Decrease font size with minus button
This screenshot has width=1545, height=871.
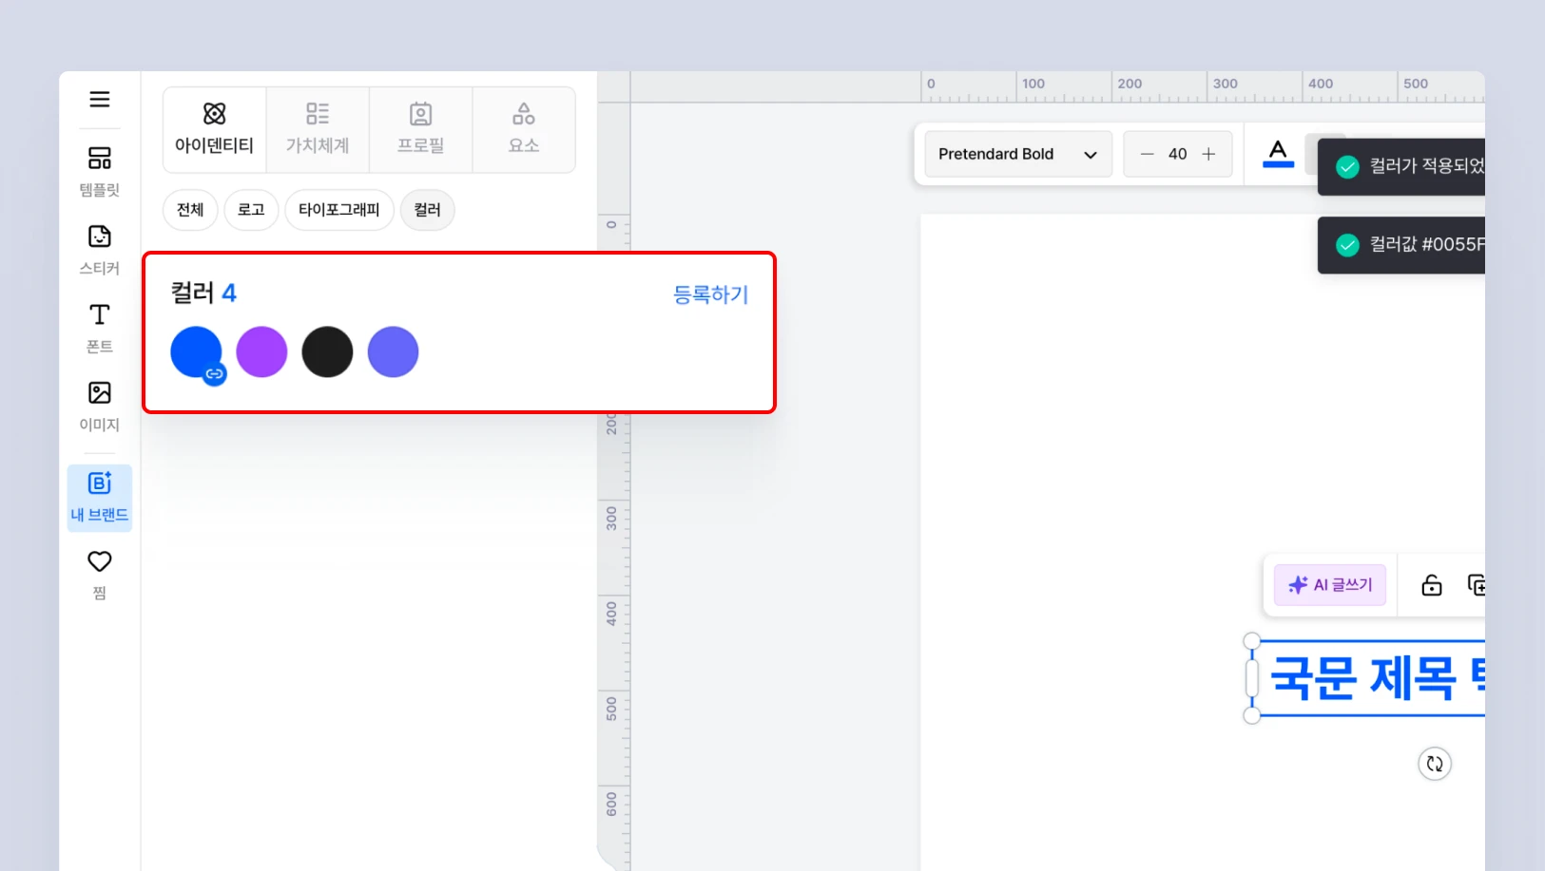pos(1147,154)
